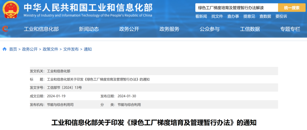Open the 查办事 quick link
Viewport: 307px width, 130px height.
233,16
